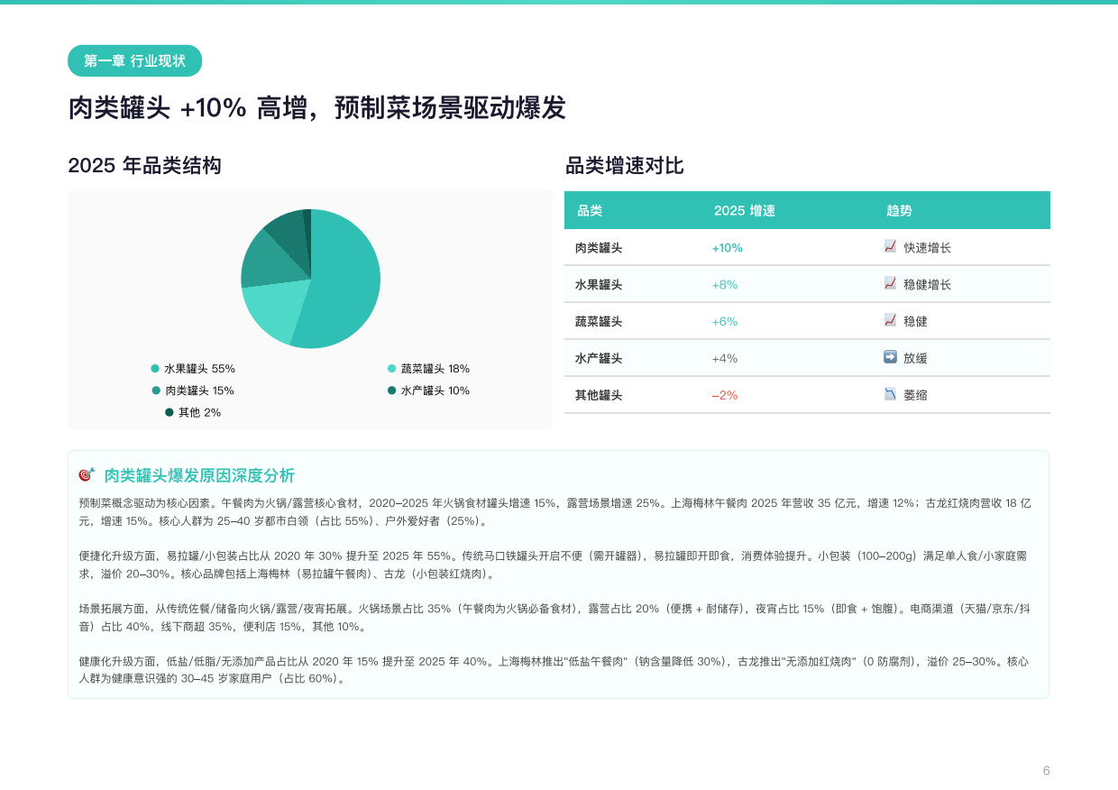Click the 水果罐头 table row label
Screen dimensions: 1118x790
[x=599, y=285]
